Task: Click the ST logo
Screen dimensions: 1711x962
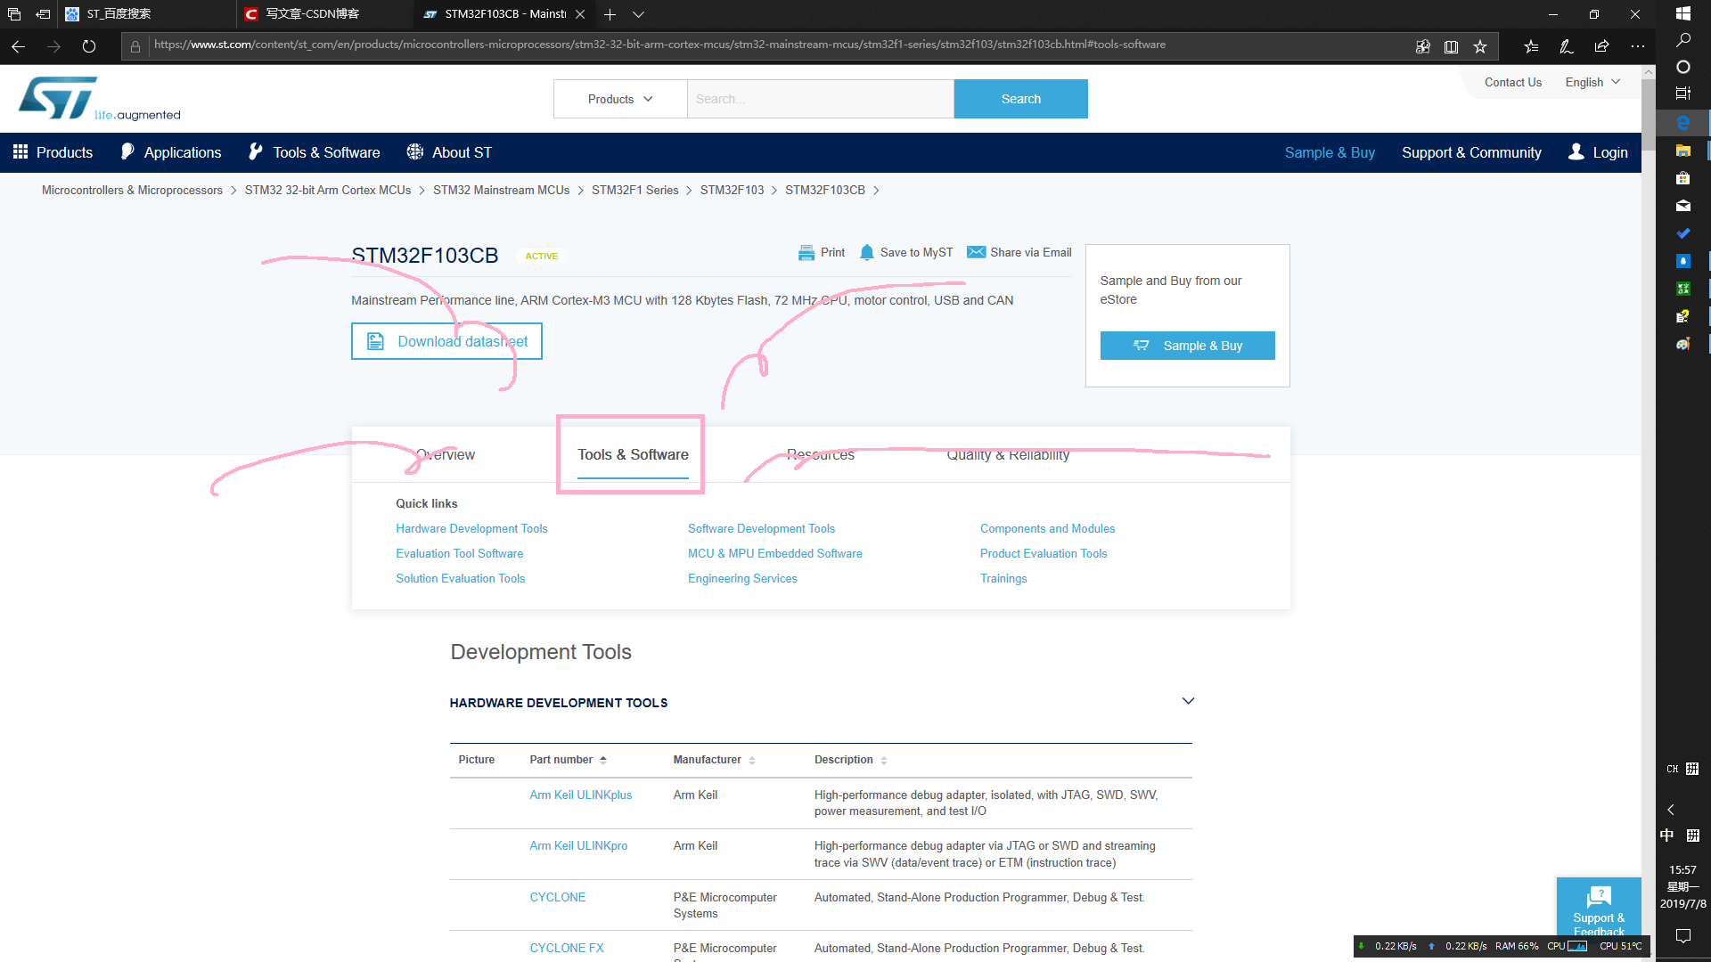Action: point(98,99)
